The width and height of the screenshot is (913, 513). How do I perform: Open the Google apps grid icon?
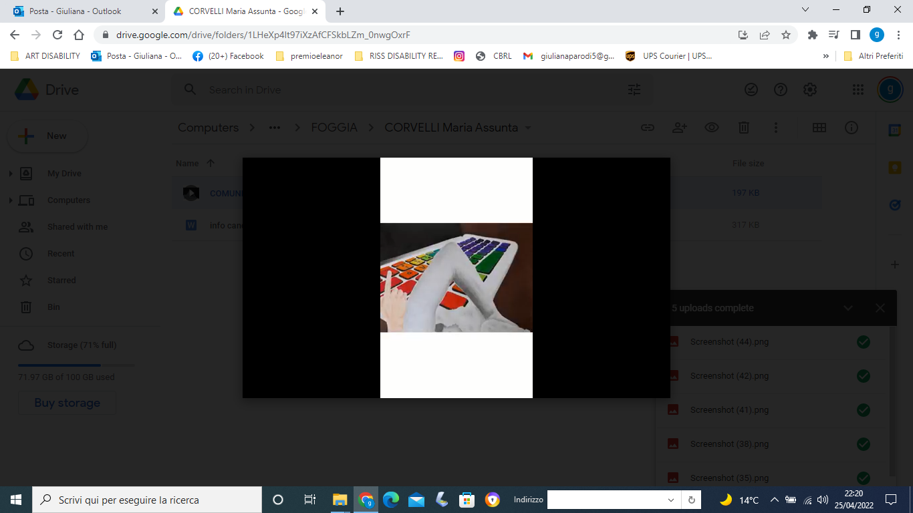[858, 90]
